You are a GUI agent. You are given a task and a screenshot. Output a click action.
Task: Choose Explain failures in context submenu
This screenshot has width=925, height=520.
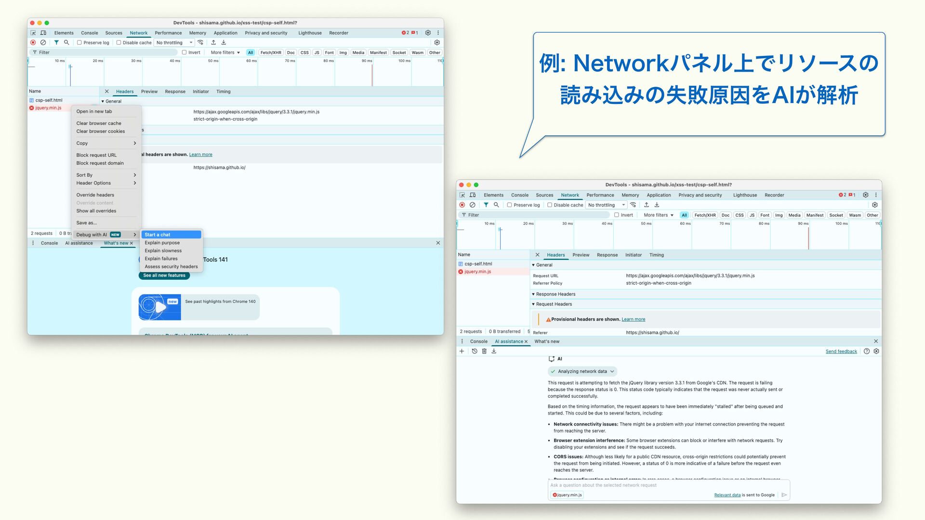161,259
